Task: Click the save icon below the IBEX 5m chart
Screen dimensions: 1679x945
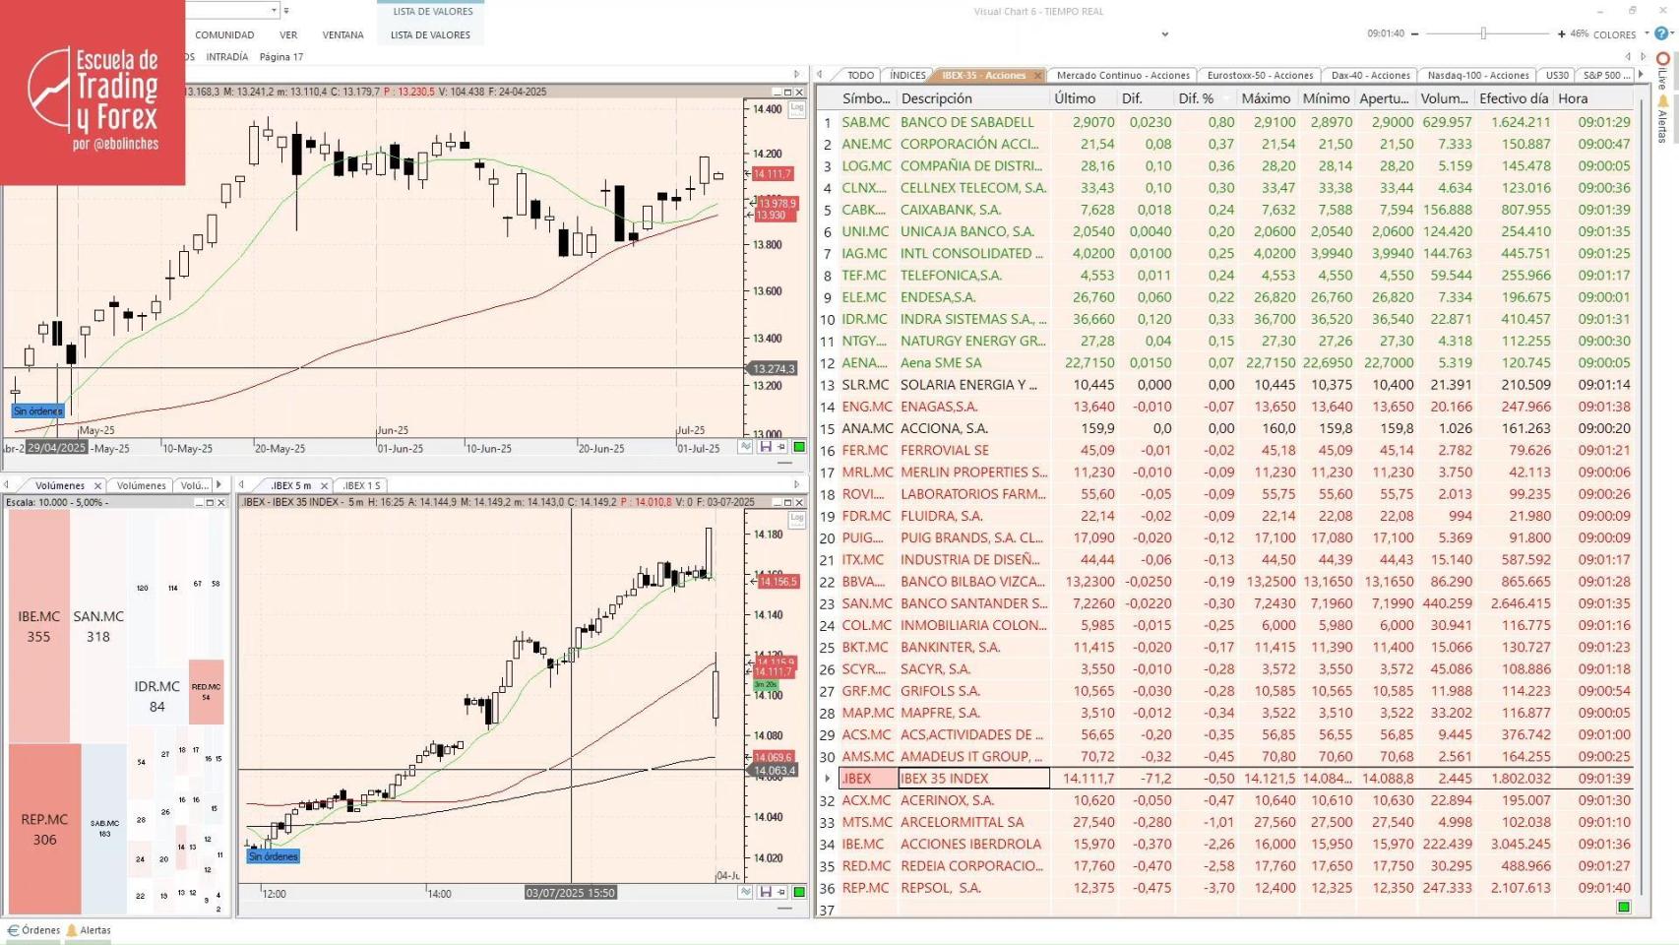Action: point(766,892)
